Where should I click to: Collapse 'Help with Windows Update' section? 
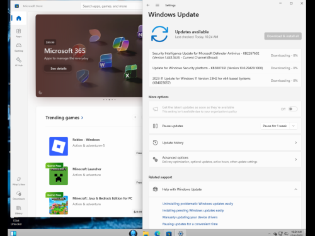point(295,189)
